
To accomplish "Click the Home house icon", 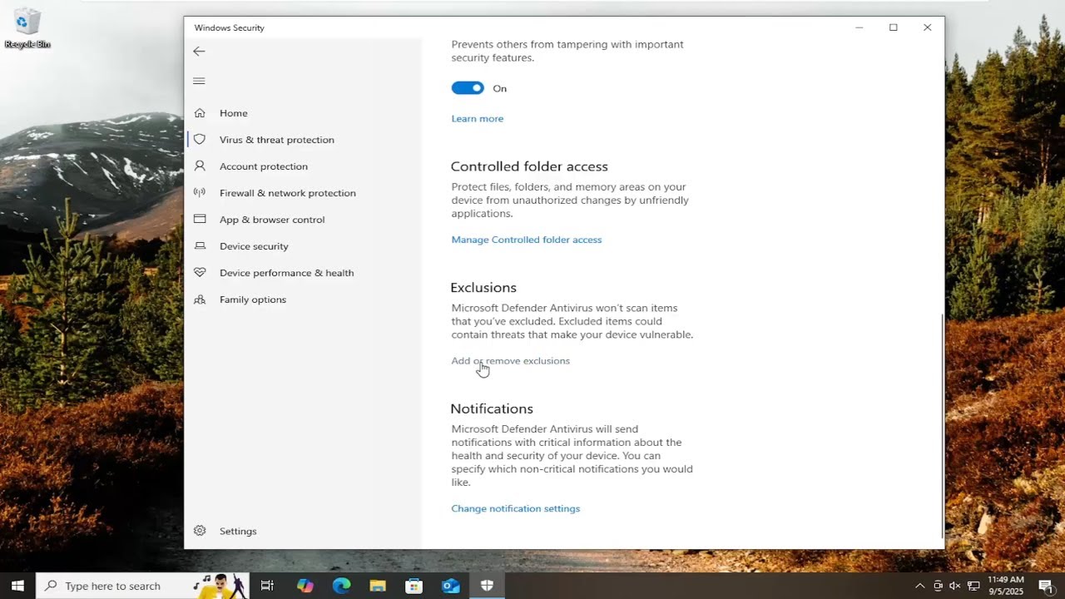I will (200, 113).
